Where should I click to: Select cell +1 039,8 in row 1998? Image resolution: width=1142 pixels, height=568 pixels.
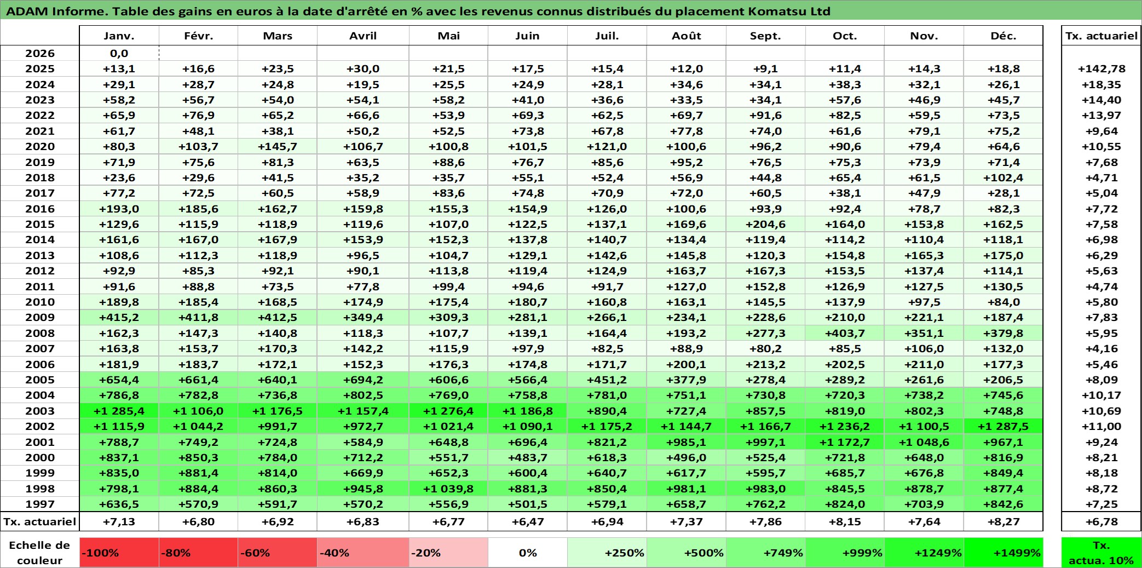[x=448, y=489]
